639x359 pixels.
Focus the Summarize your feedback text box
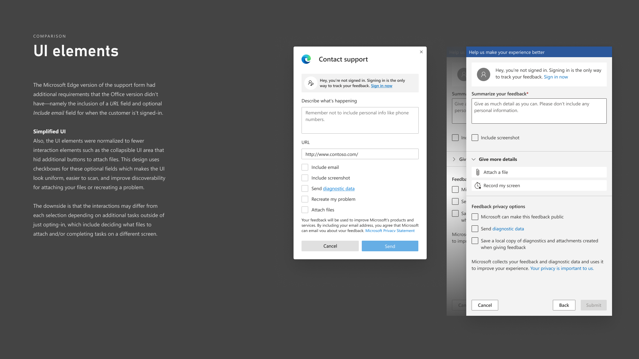[x=539, y=111]
